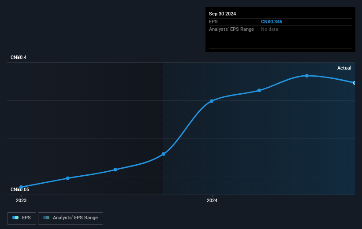Click the Analysts' EPS Range legend color icon
This screenshot has width=362, height=229.
(x=46, y=218)
